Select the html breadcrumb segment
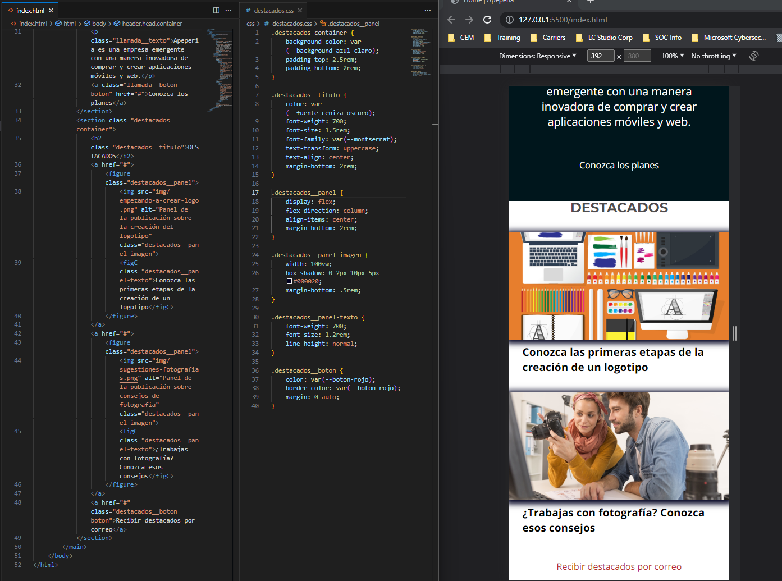This screenshot has height=581, width=782. pos(66,24)
